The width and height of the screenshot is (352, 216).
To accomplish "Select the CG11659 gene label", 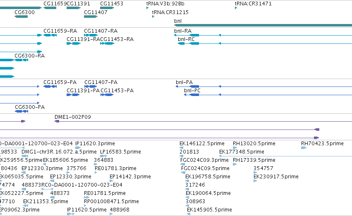I will 55,4.
